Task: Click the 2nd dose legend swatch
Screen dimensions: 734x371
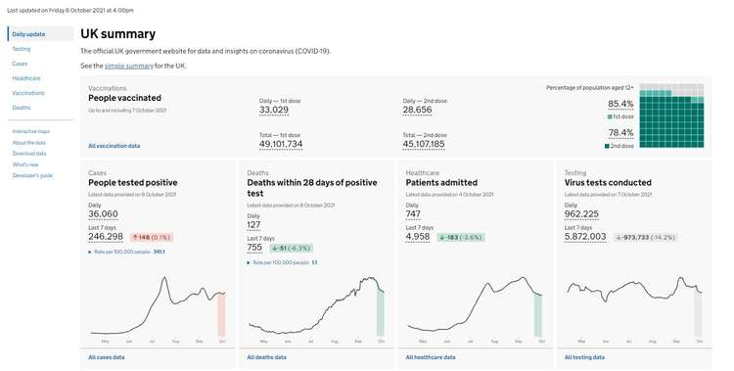Action: (x=607, y=146)
